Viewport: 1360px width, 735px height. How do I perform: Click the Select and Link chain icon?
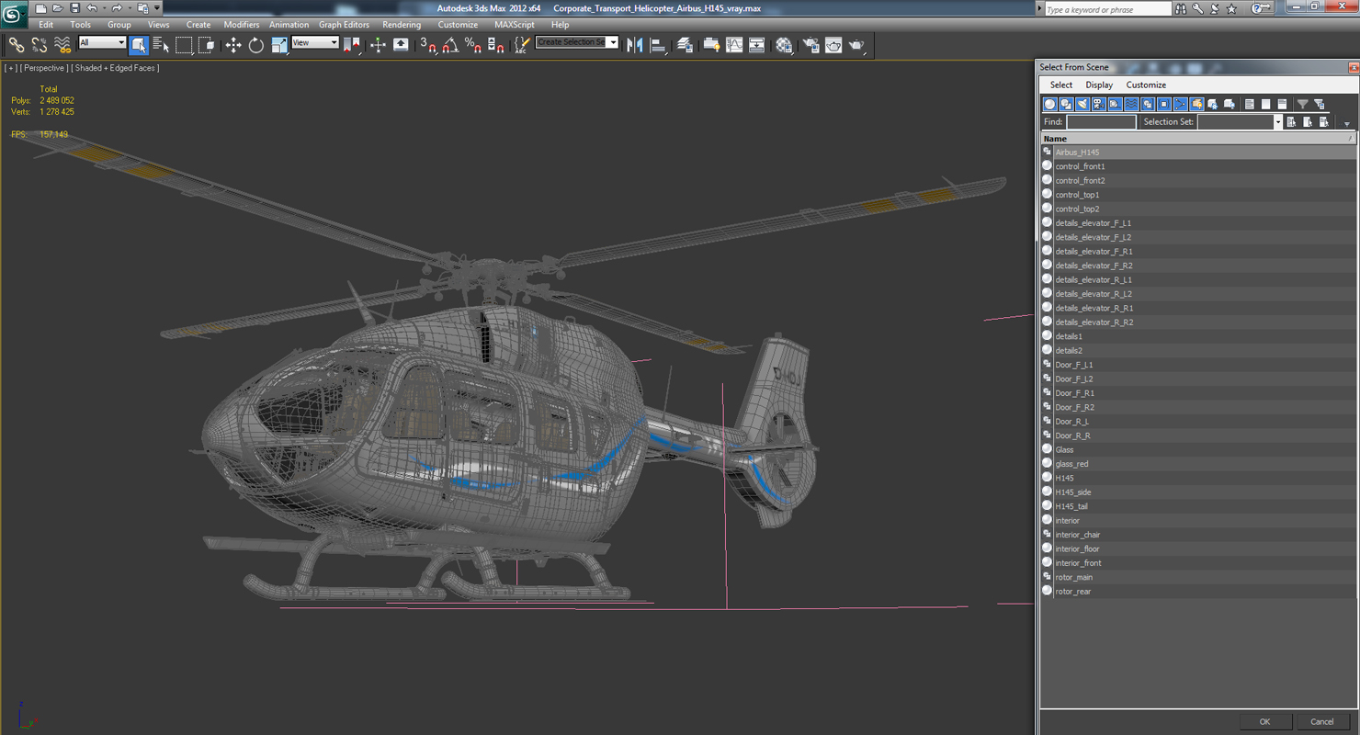16,44
